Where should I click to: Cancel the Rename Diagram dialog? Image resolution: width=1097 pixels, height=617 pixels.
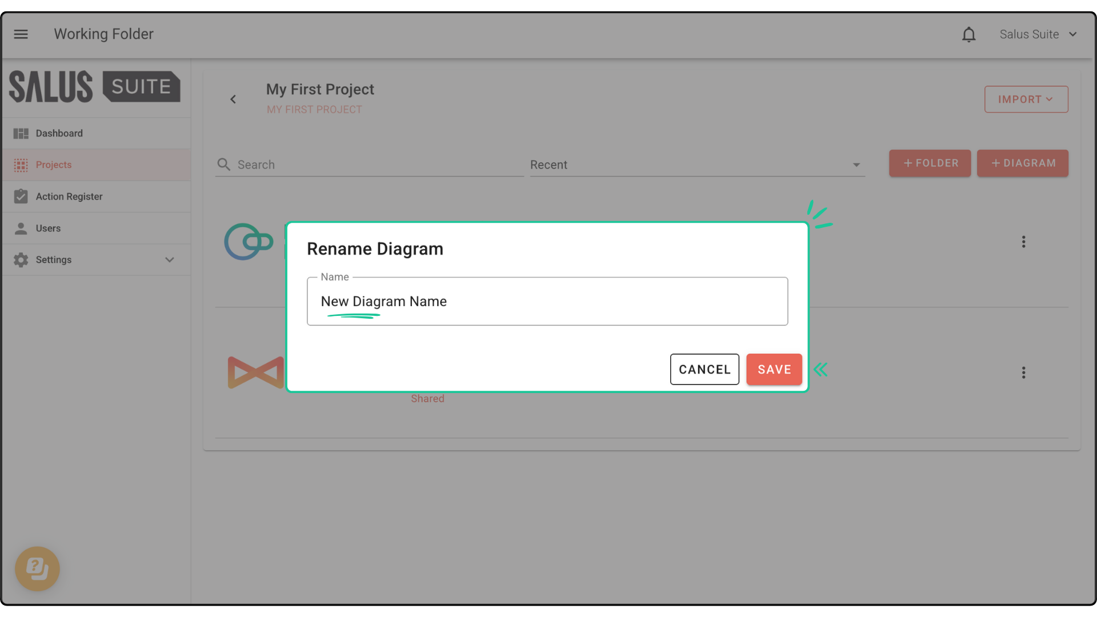tap(704, 370)
